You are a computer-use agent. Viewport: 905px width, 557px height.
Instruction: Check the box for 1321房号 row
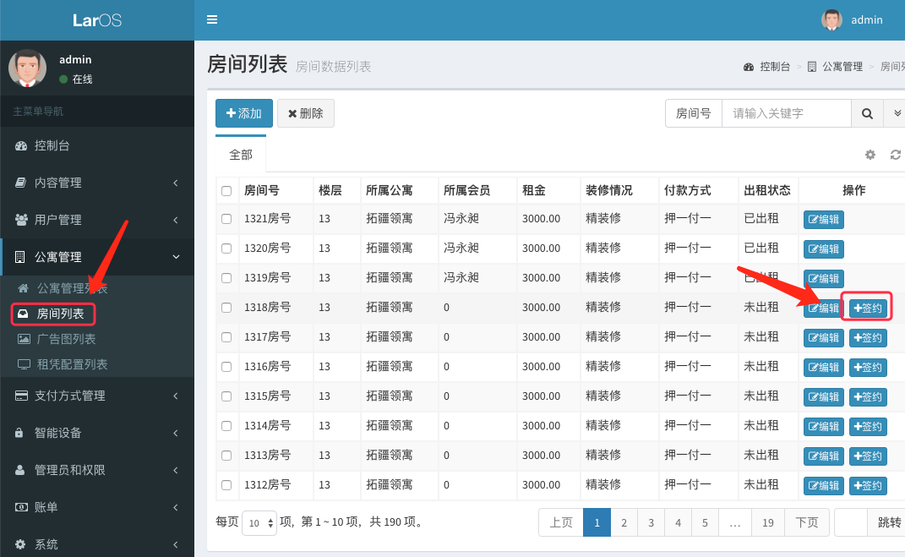tap(226, 220)
